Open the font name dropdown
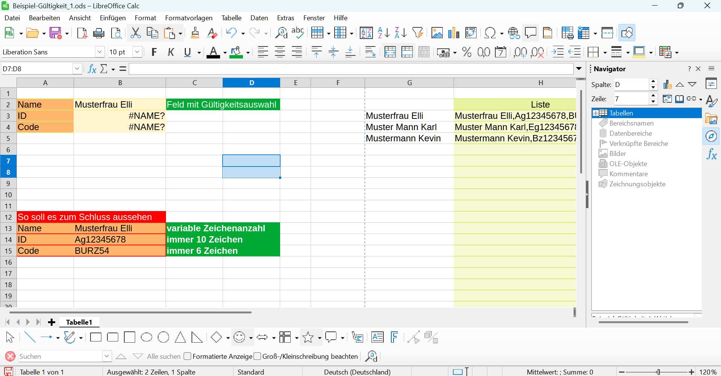Screen dimensions: 721x376 click(x=100, y=52)
